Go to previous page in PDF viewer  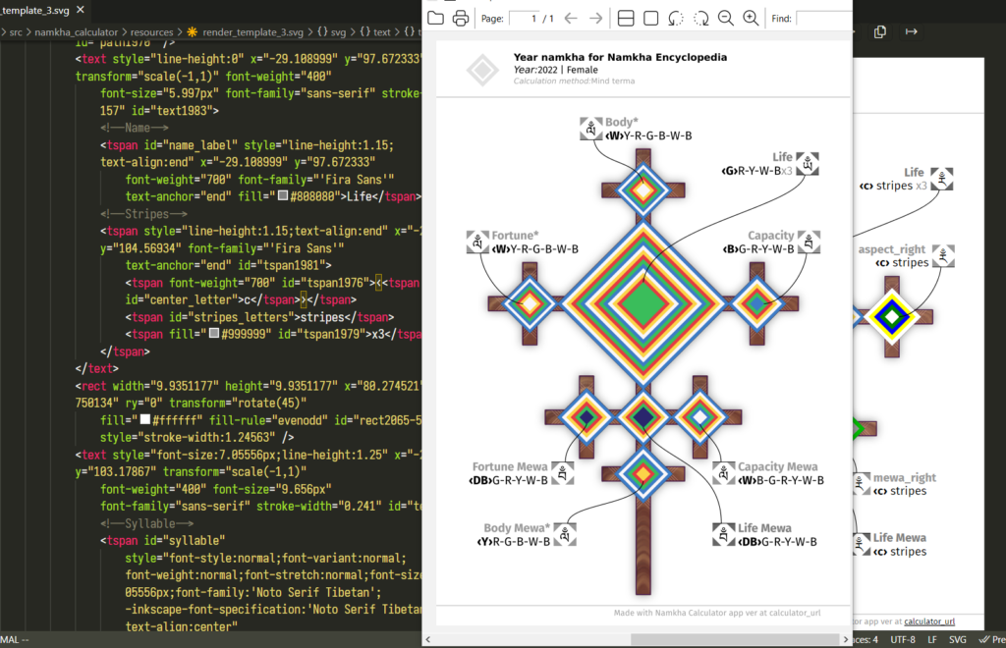[x=571, y=18]
